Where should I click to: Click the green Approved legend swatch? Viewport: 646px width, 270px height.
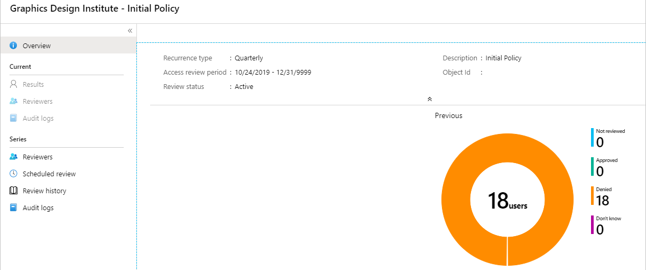(592, 166)
